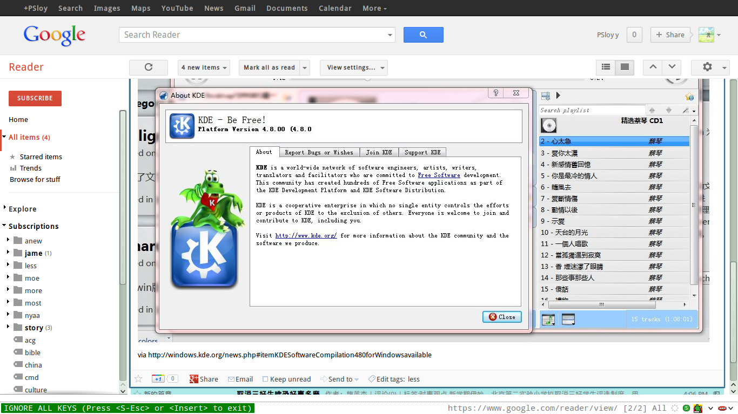The width and height of the screenshot is (738, 414).
Task: Open the windows.kde.org via link
Action: (290, 355)
